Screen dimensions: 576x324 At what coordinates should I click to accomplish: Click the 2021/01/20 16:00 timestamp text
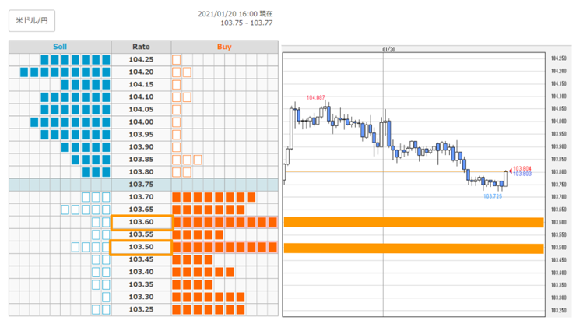[x=235, y=14]
